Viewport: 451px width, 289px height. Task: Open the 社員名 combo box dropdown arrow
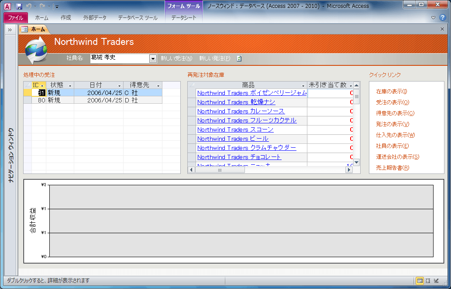click(153, 58)
